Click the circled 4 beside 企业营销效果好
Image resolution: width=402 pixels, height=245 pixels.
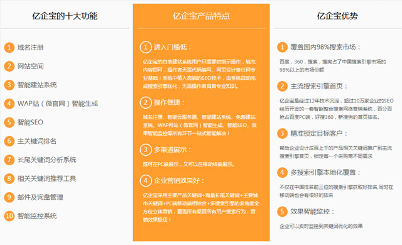tap(146, 180)
